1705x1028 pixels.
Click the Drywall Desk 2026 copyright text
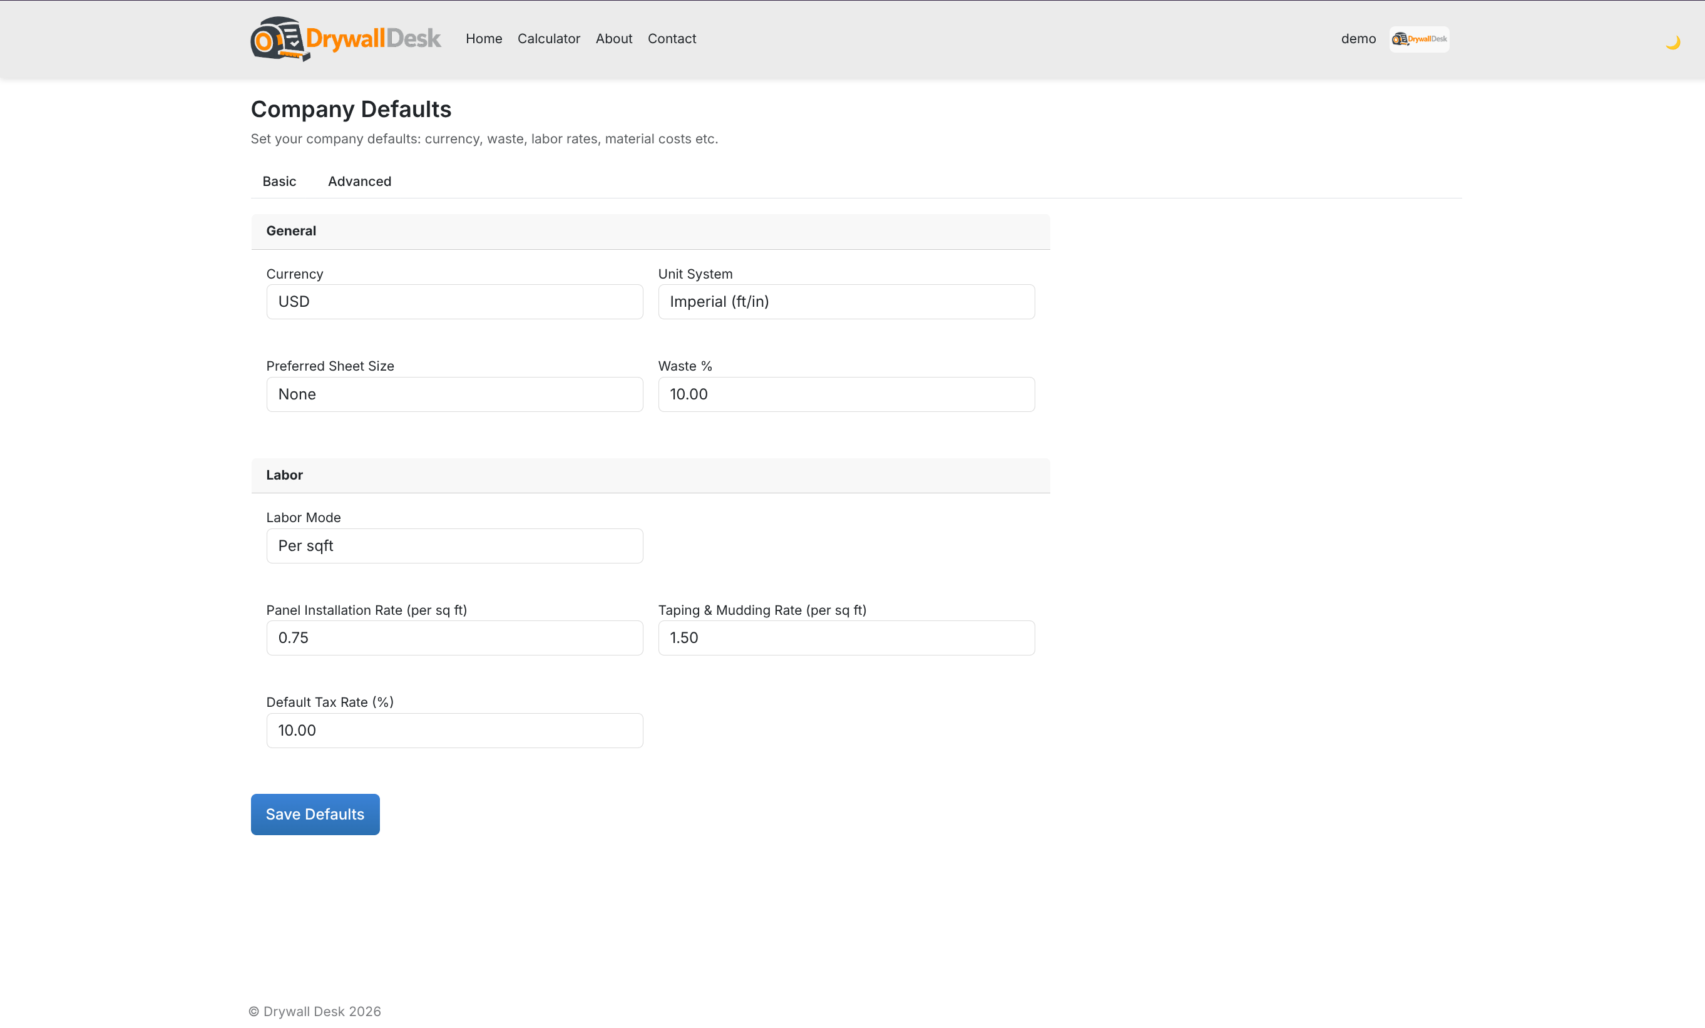coord(315,1011)
